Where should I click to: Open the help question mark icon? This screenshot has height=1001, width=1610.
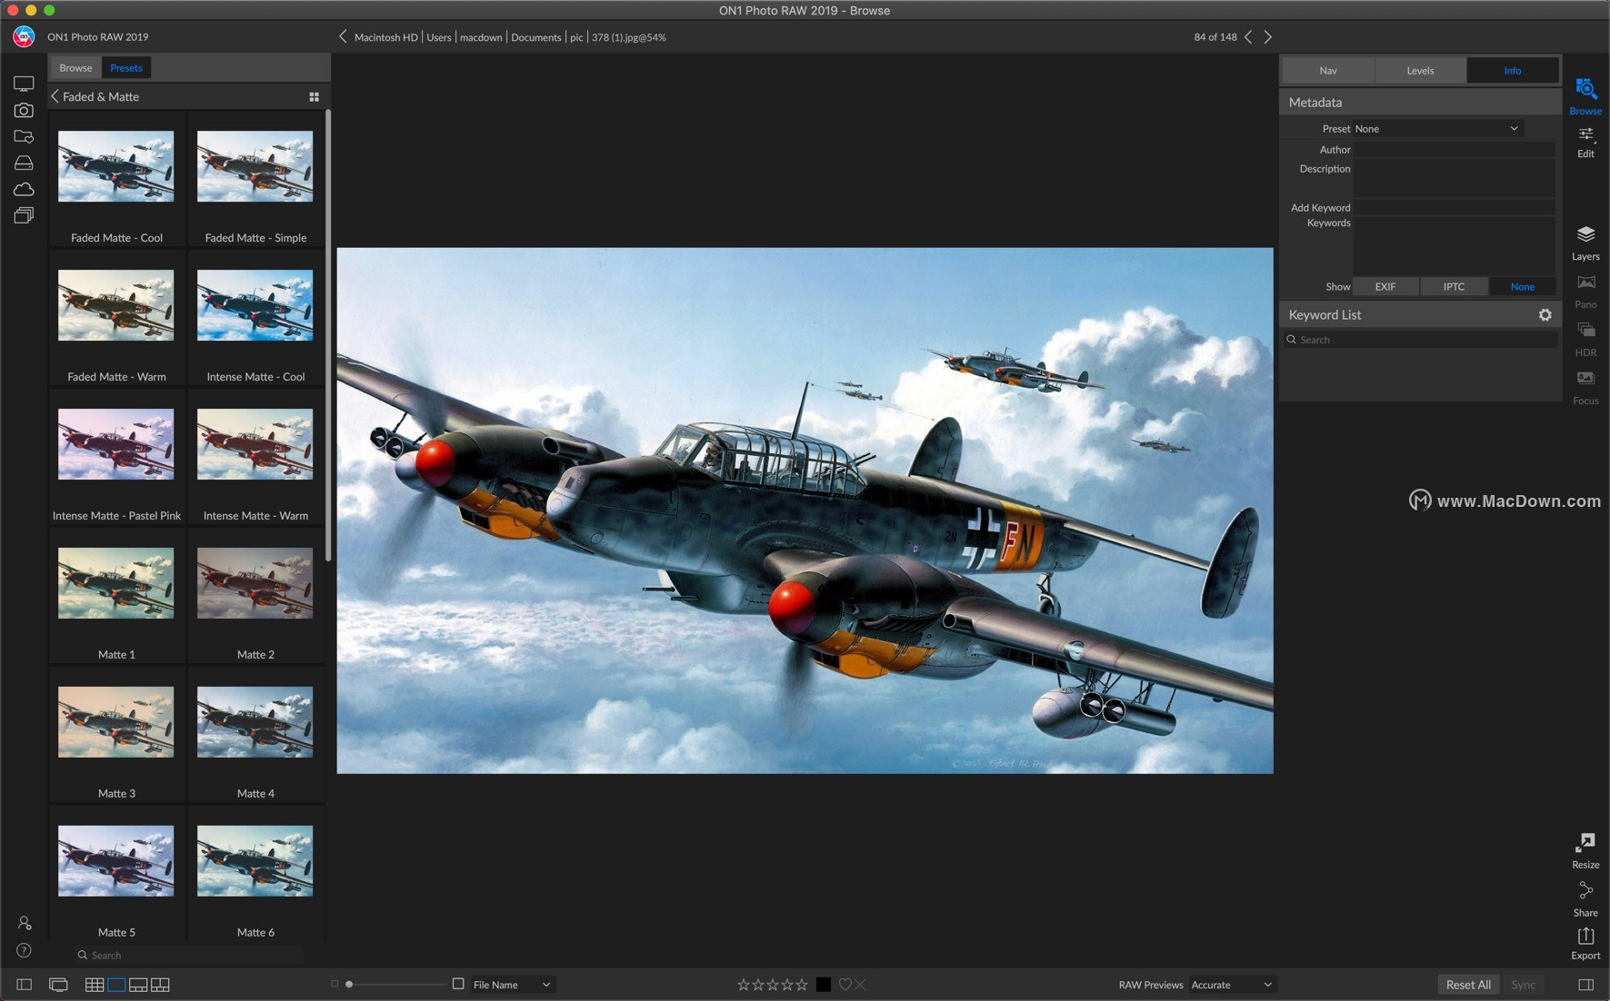(25, 950)
